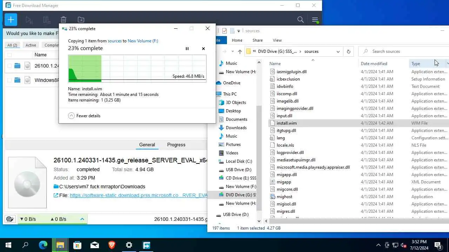Screen dimensions: 449x252
Task: Open the FDM hamburger menu
Action: pyautogui.click(x=315, y=20)
